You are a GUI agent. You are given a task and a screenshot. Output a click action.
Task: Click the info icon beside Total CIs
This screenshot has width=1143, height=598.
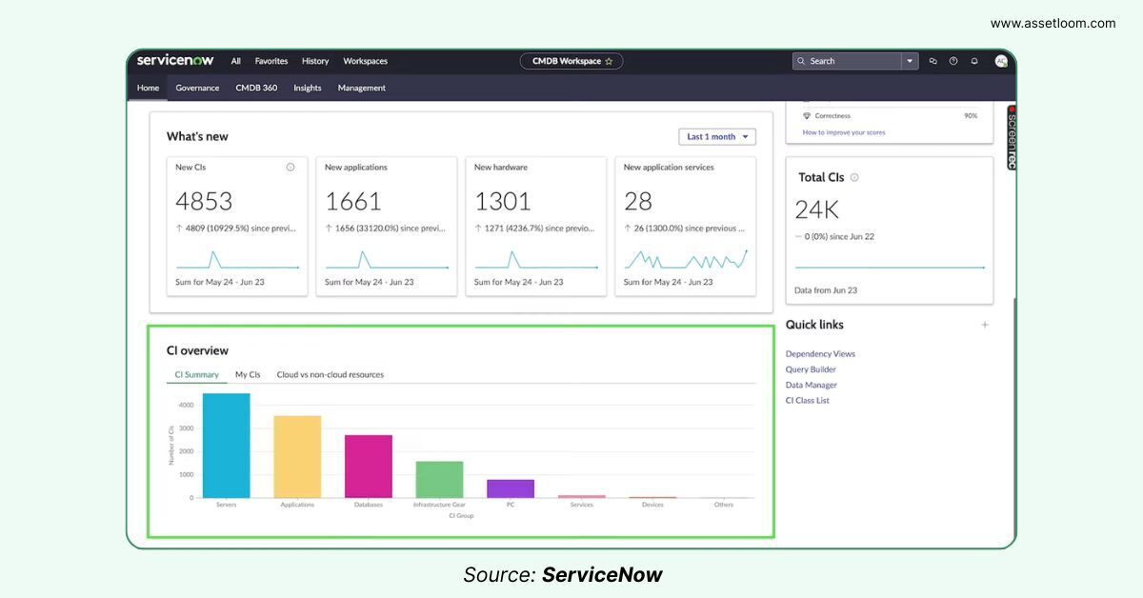tap(854, 177)
